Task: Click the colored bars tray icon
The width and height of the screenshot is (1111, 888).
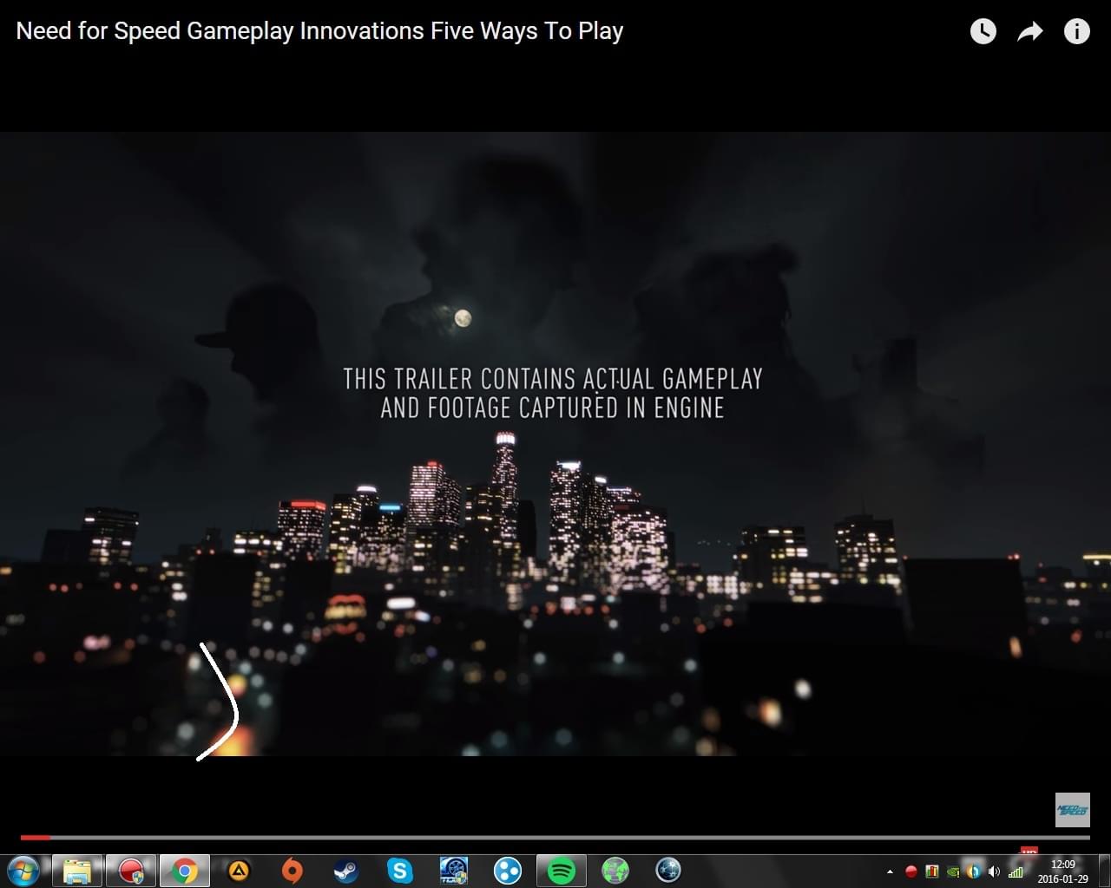Action: click(x=932, y=872)
